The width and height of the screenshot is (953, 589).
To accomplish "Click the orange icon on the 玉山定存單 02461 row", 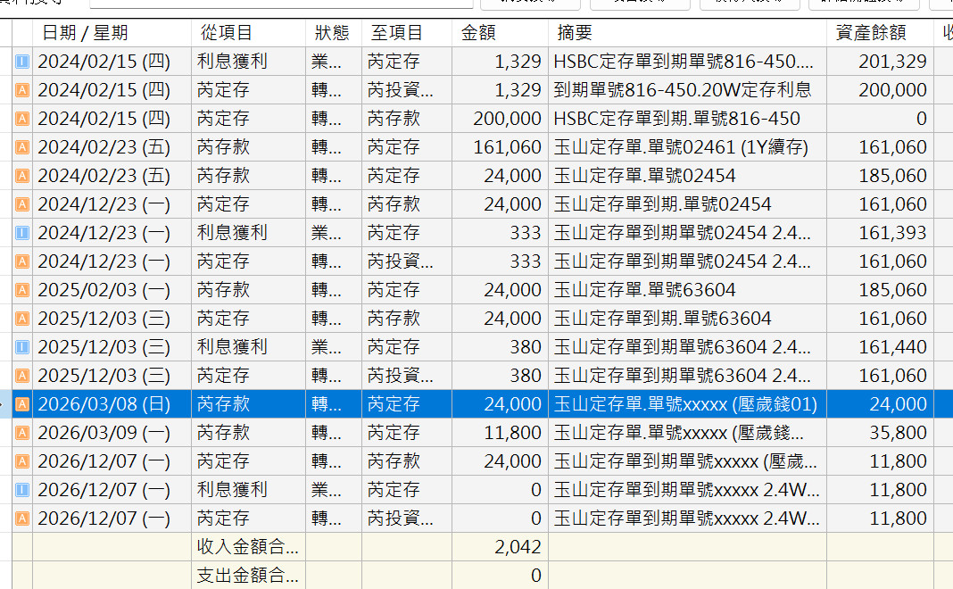I will (x=22, y=147).
